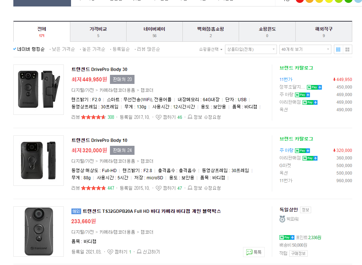This screenshot has height=265, width=362.
Task: Sort by 높은 가격순
Action: tap(93, 49)
